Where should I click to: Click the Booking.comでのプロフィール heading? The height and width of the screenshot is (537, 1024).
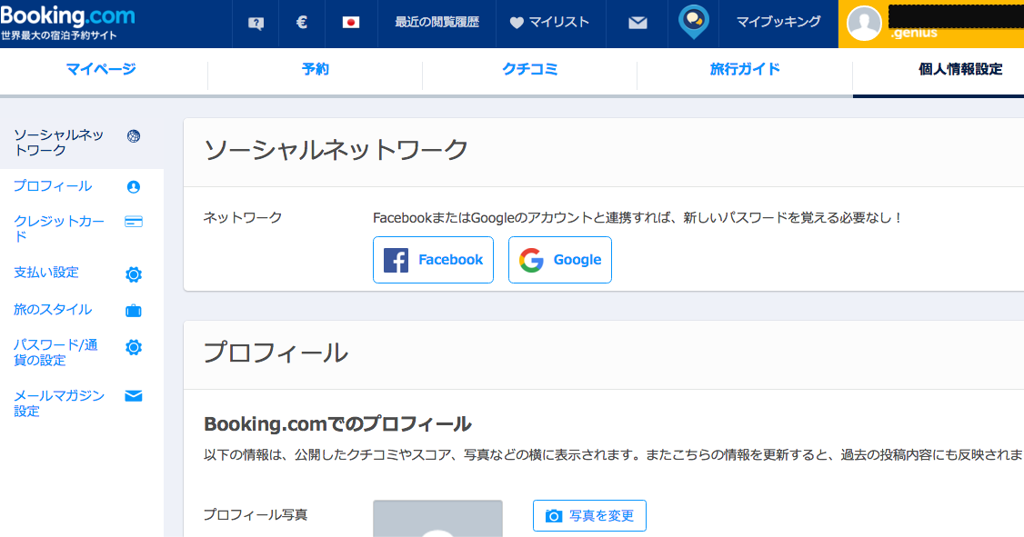[x=337, y=424]
